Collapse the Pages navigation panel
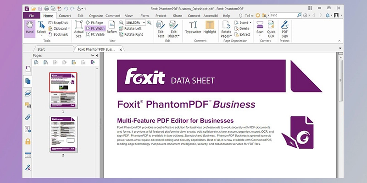Image resolution: width=367 pixels, height=183 pixels. pyautogui.click(x=97, y=55)
